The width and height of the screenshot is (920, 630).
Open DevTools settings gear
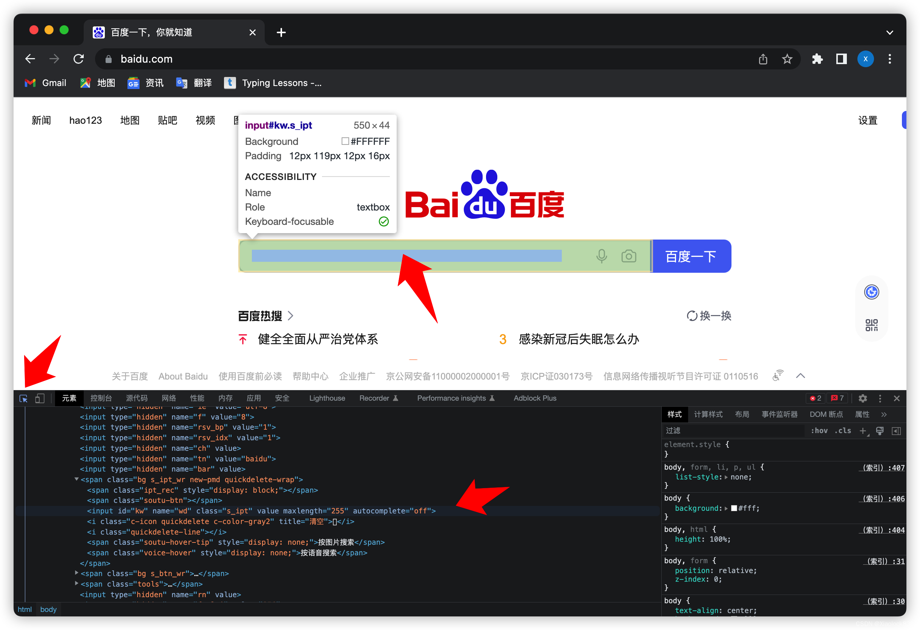(863, 398)
